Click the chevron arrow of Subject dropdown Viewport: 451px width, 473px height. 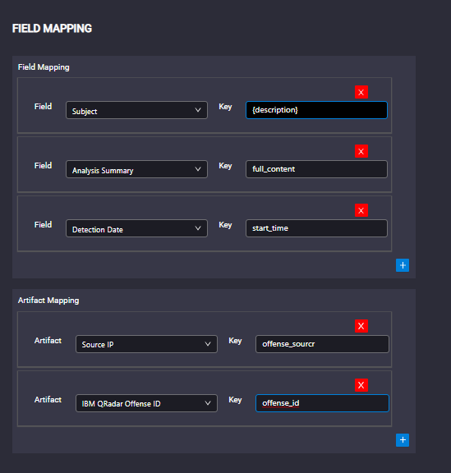click(198, 110)
